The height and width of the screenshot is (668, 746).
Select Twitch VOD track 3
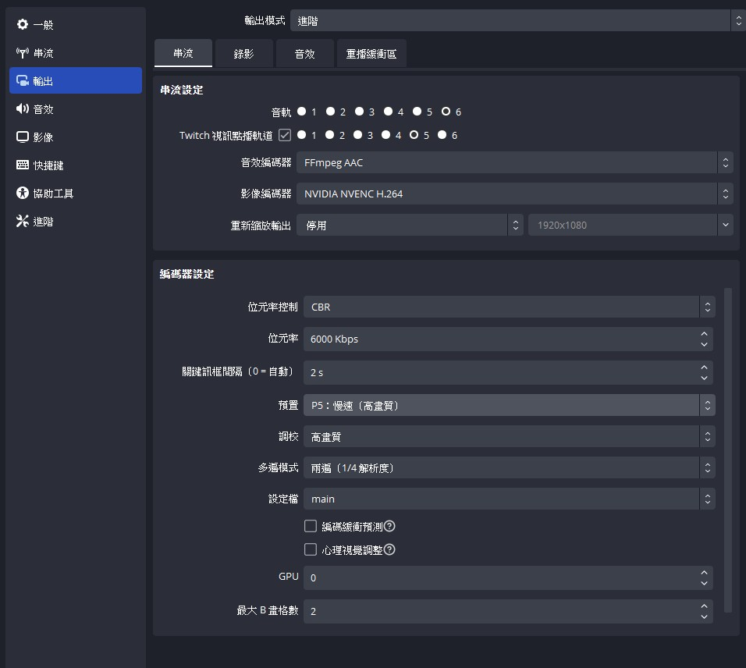point(357,135)
